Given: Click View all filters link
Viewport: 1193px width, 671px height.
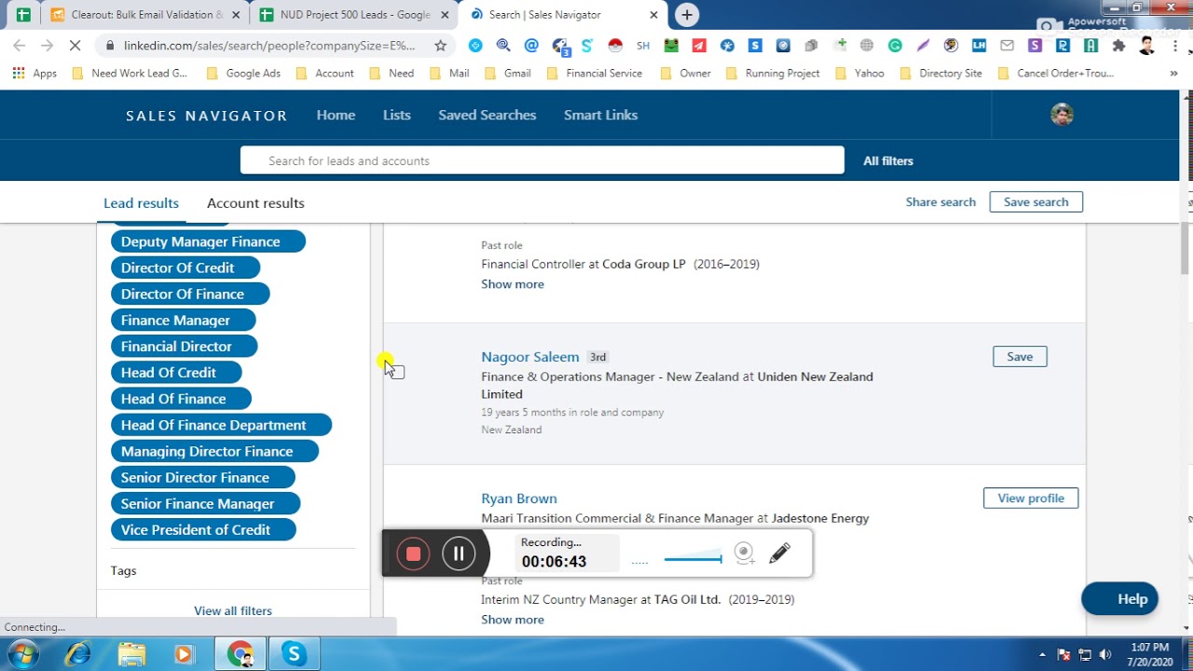Looking at the screenshot, I should tap(233, 610).
